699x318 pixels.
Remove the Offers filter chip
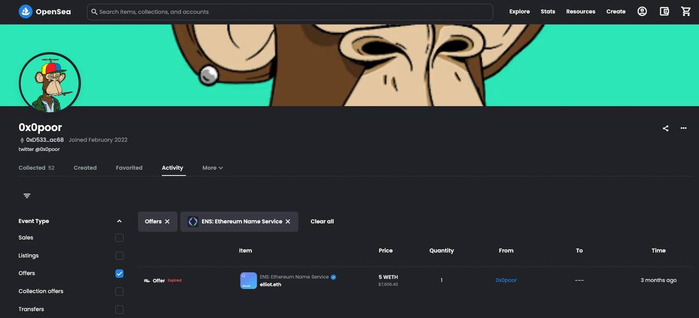tap(167, 221)
